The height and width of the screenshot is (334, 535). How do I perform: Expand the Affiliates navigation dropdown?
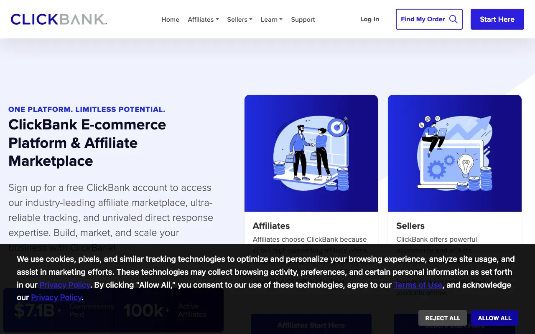point(203,19)
